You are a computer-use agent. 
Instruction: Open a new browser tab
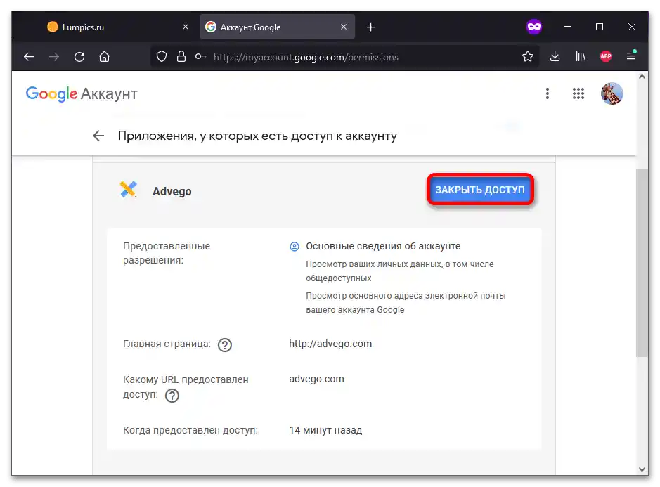pos(371,27)
